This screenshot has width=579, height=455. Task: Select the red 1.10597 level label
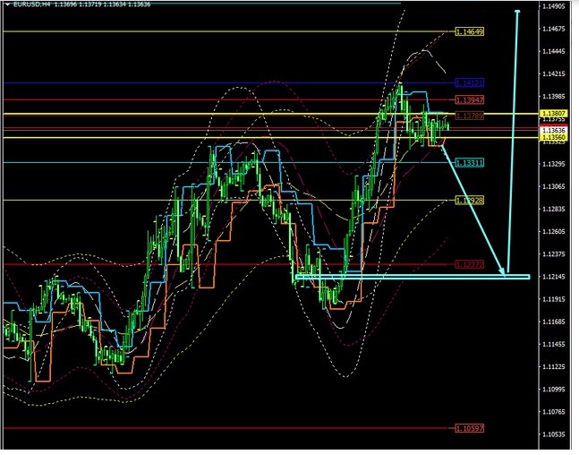[x=469, y=428]
